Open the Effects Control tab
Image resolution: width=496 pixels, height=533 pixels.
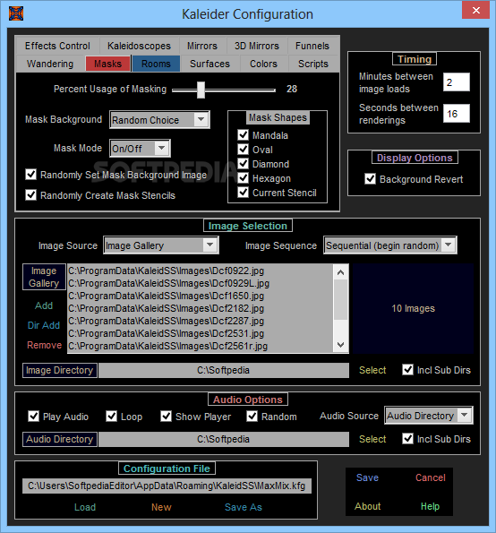[x=57, y=46]
